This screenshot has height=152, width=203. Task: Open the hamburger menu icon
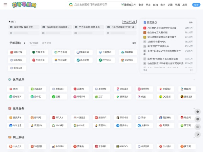[x=5, y=5]
